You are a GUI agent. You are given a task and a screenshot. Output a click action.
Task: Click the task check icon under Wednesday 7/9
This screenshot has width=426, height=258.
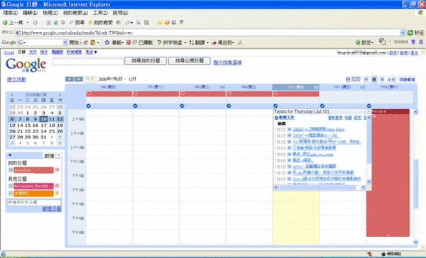[x=229, y=106]
